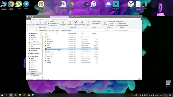Click the Refresh button beside address bar
Image resolution: width=173 pixels, height=97 pixels.
click(108, 30)
